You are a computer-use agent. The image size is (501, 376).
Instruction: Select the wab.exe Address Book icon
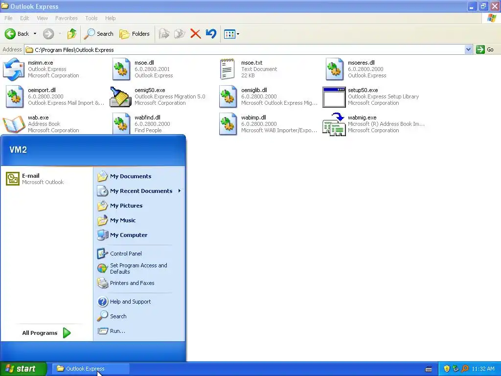click(x=13, y=124)
